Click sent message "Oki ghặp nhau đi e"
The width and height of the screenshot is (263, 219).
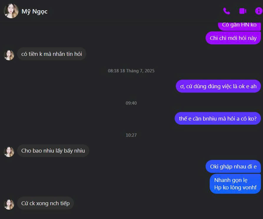click(233, 166)
